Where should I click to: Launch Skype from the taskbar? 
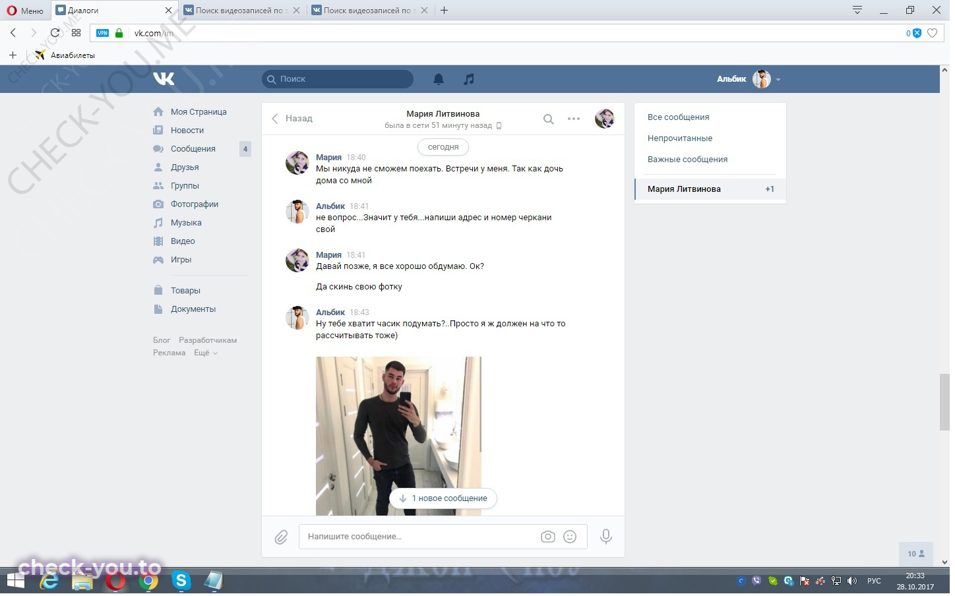point(181,581)
